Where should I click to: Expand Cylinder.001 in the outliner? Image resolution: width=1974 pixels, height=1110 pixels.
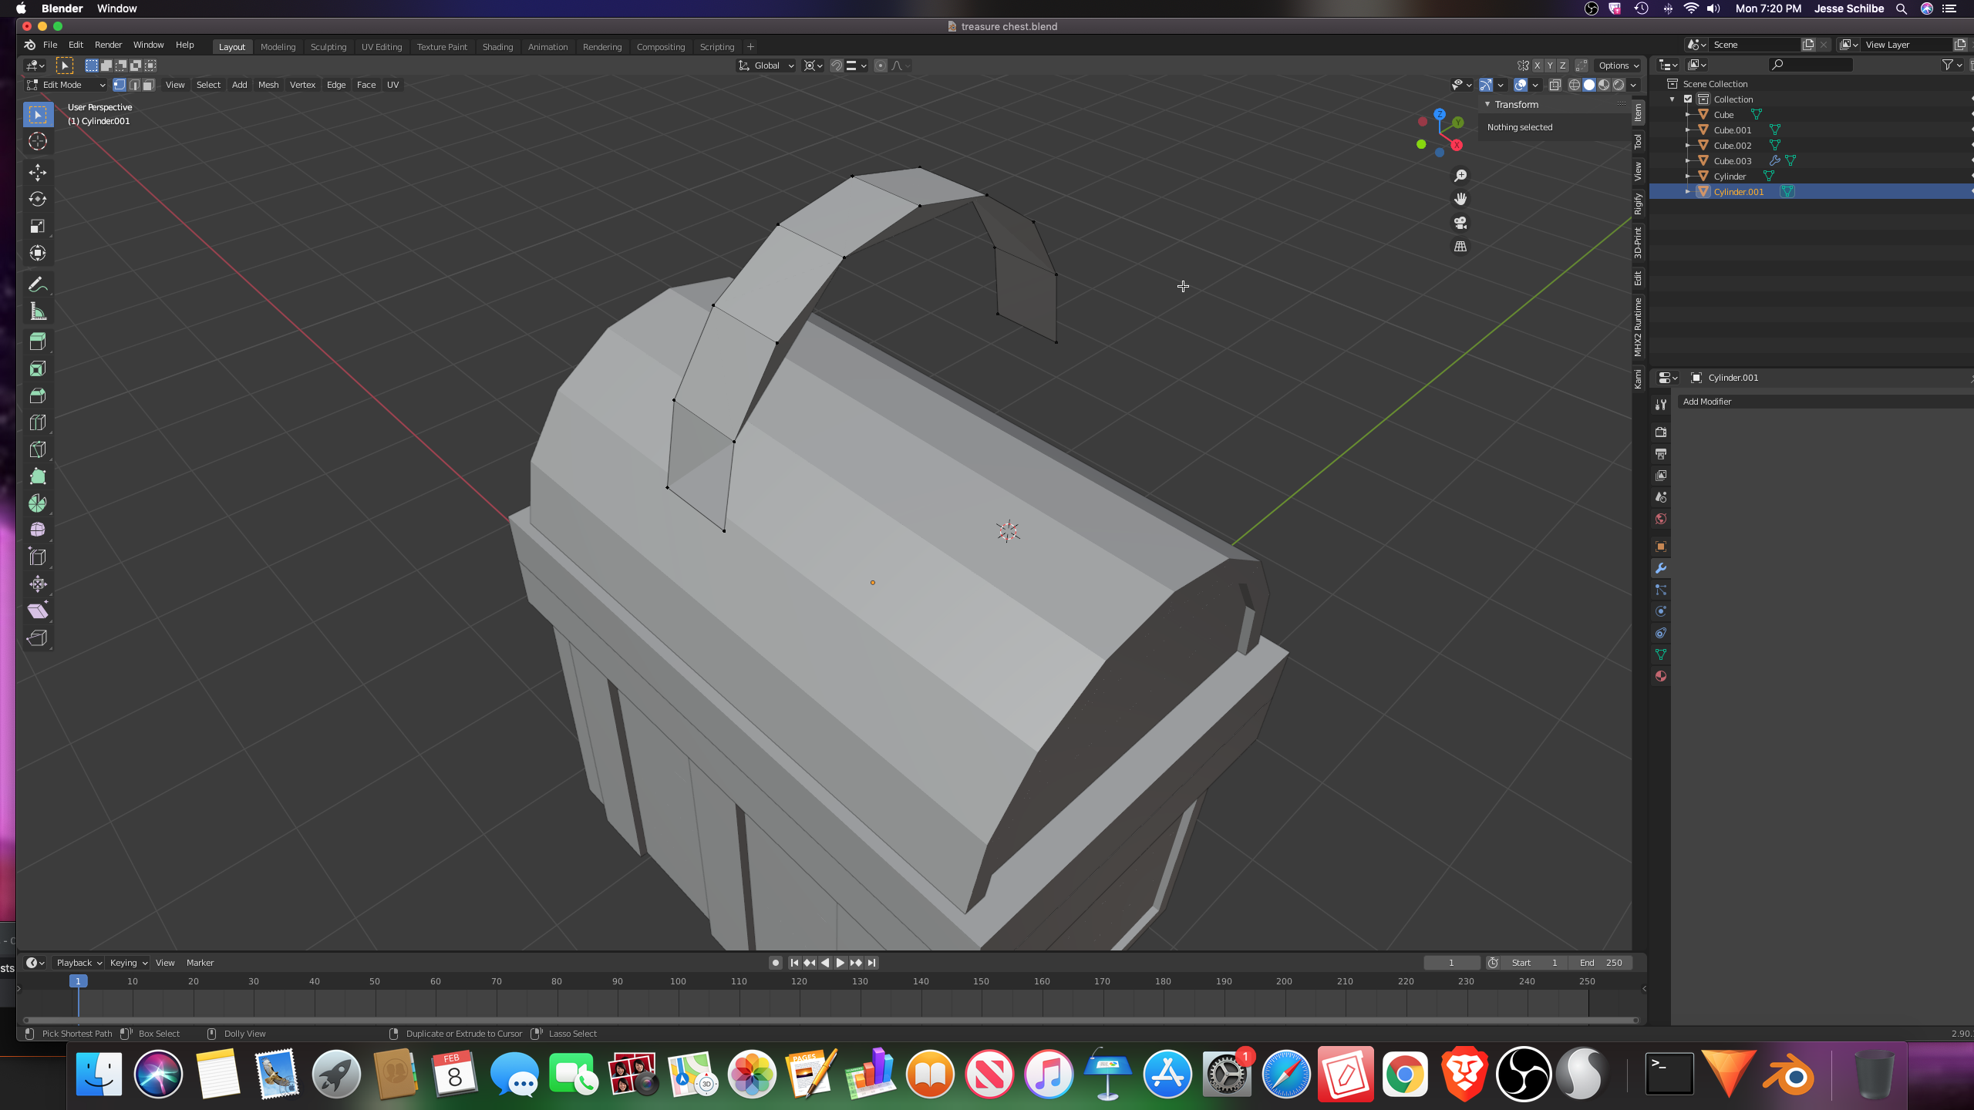coord(1688,191)
